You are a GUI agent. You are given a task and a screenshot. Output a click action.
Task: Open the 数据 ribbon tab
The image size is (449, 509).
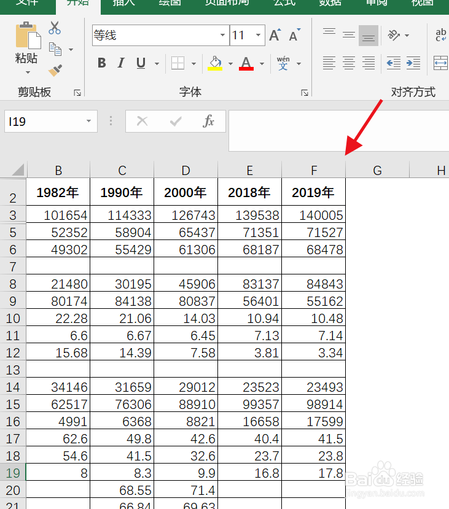[330, 3]
